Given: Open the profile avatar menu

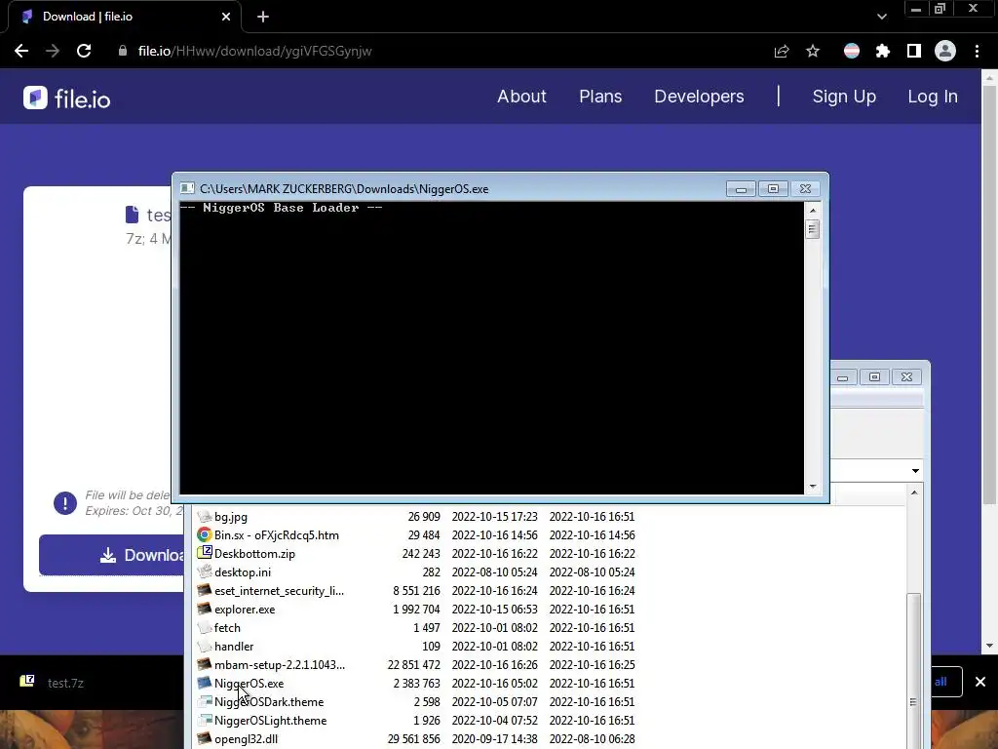Looking at the screenshot, I should [945, 51].
